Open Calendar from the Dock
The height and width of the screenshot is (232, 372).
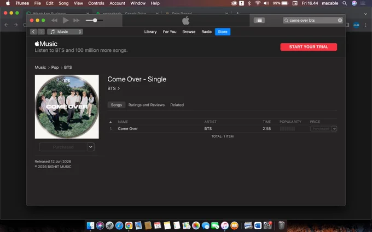[x=158, y=225]
